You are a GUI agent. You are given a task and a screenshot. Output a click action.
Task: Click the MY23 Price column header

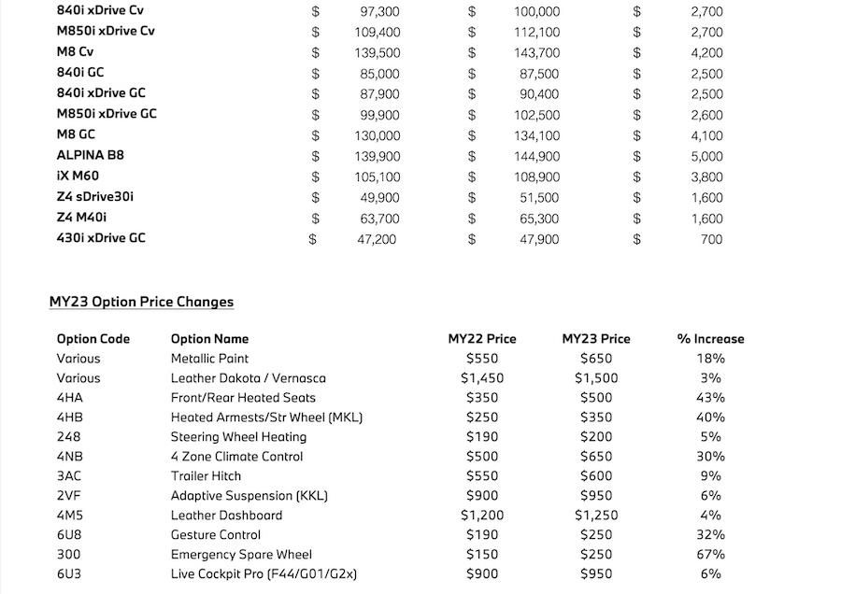pos(596,339)
